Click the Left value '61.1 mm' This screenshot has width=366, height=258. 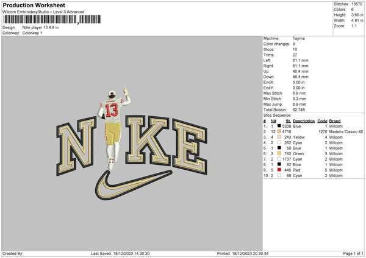tap(300, 60)
